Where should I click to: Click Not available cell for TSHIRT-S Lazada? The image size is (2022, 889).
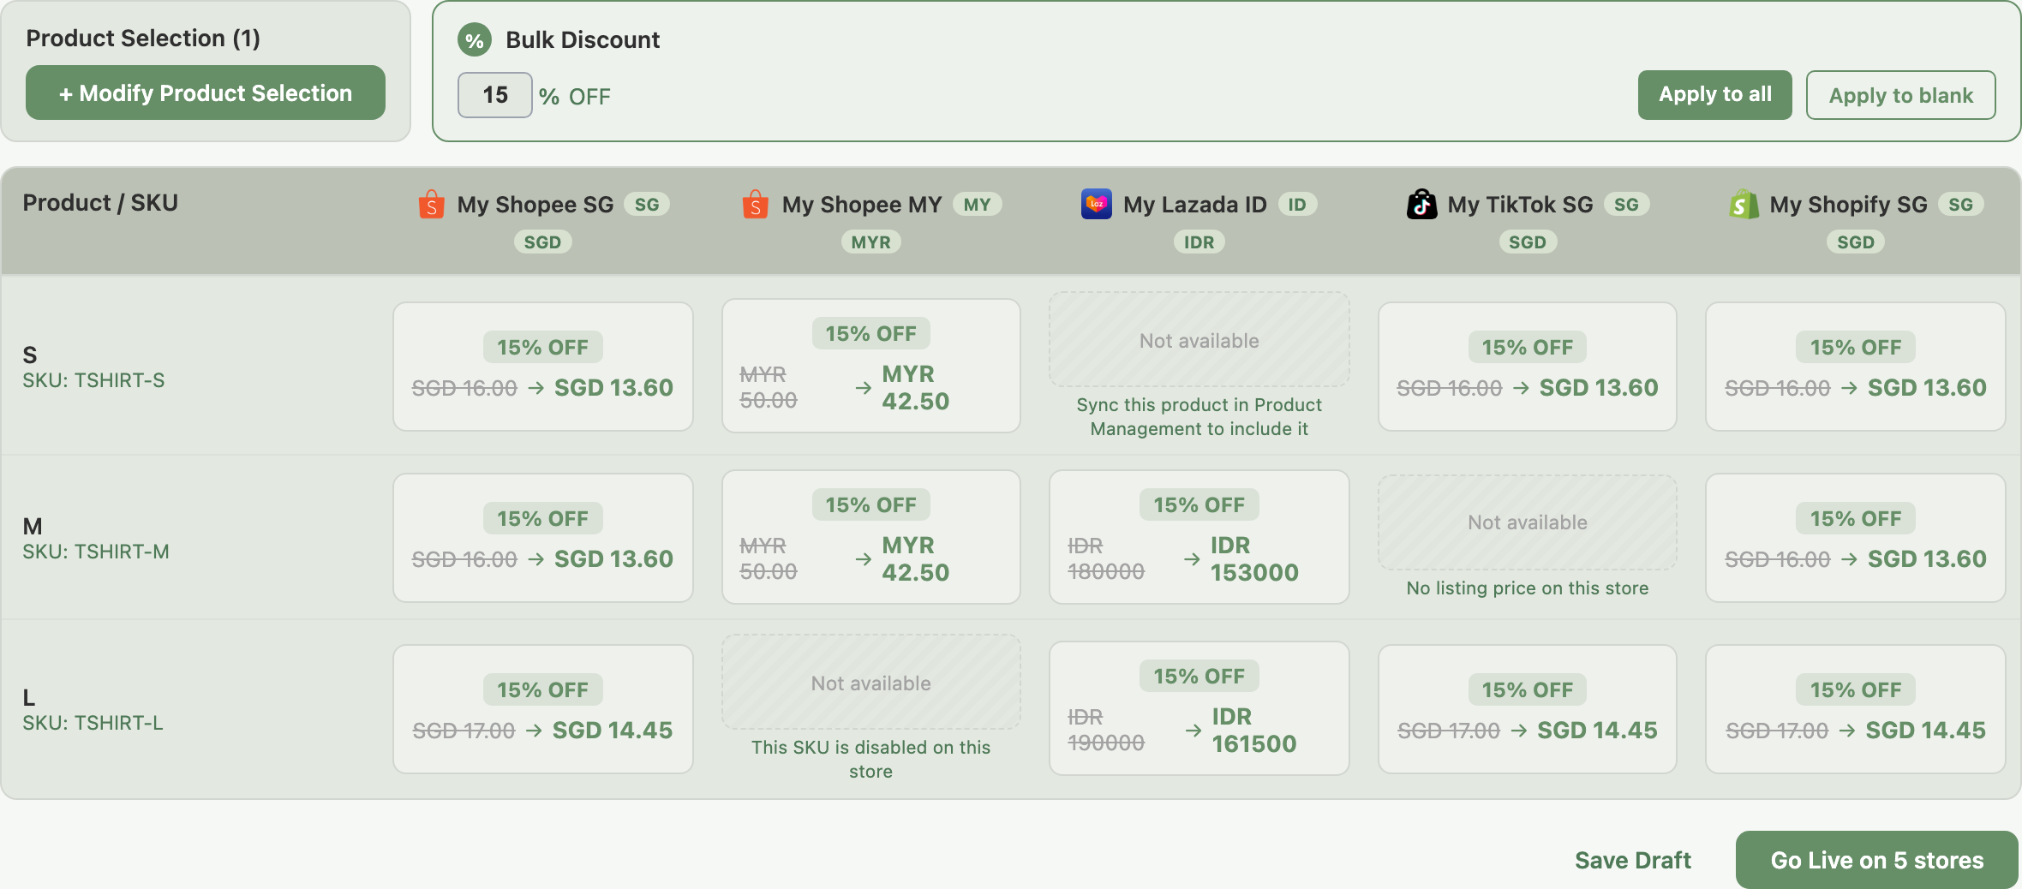[x=1199, y=340]
